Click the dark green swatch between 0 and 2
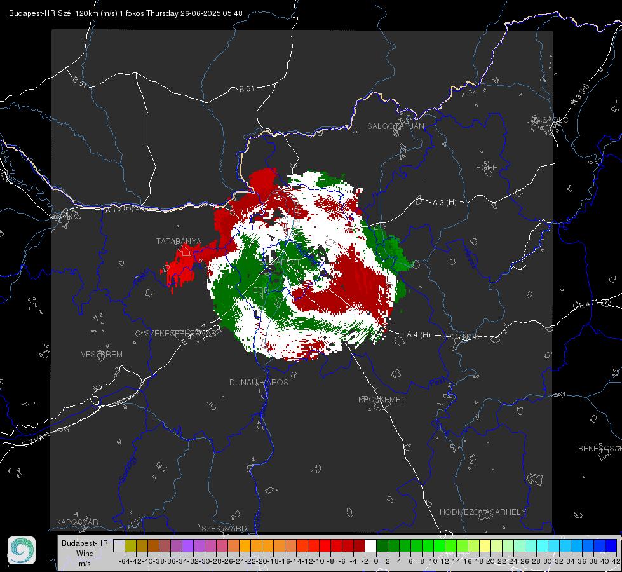The width and height of the screenshot is (622, 572). (x=382, y=545)
